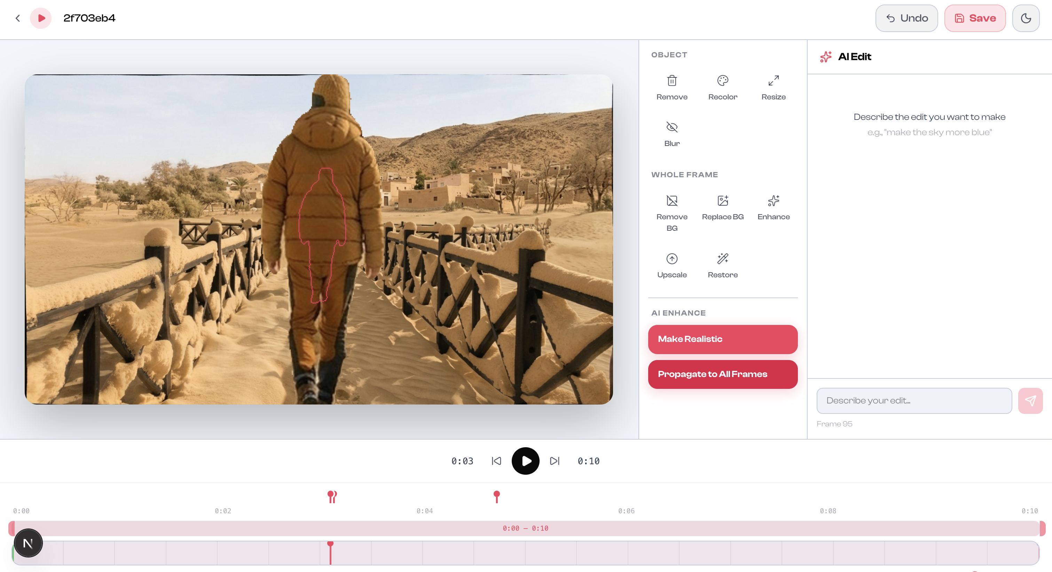
Task: Open the Replace BG tool
Action: 722,201
